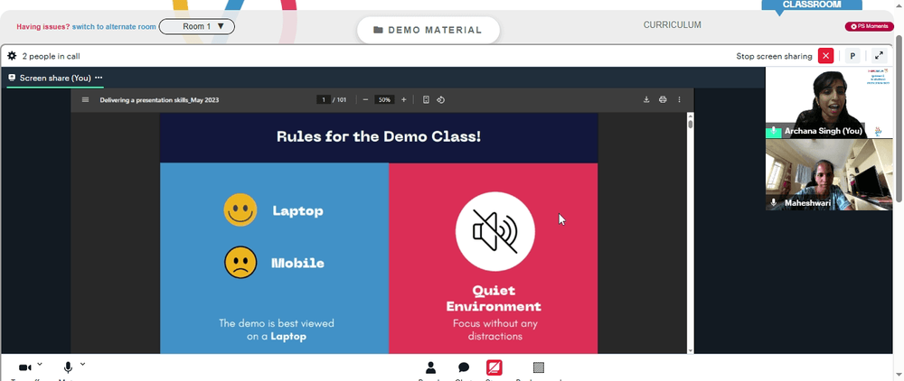Select Maheshwari video thumbnail
Image resolution: width=904 pixels, height=381 pixels.
coord(828,174)
